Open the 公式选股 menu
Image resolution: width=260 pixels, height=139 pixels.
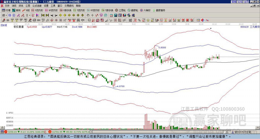tap(37, 6)
